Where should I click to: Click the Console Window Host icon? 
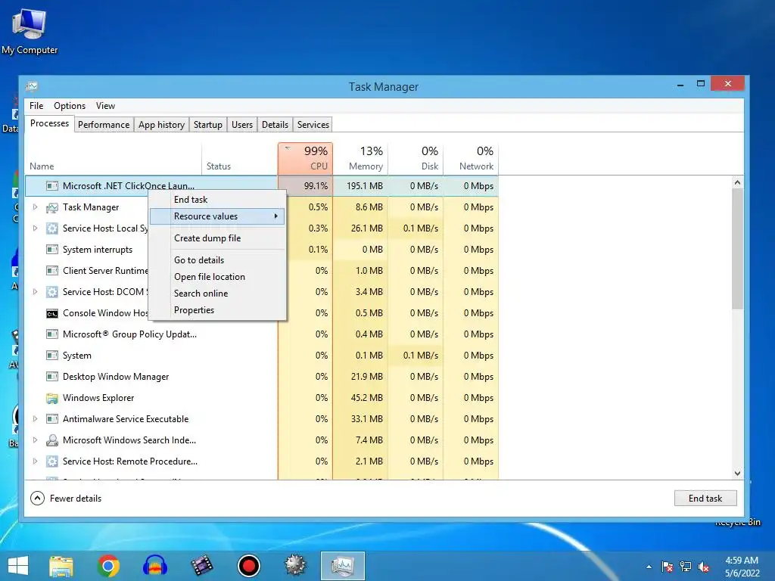(x=52, y=314)
